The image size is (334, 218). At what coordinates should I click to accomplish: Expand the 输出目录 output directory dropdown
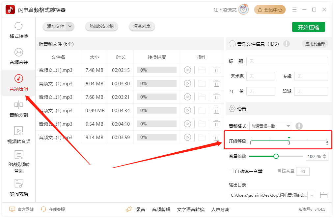(312, 195)
